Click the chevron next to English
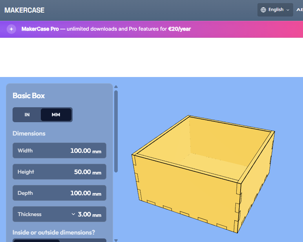 [288, 10]
